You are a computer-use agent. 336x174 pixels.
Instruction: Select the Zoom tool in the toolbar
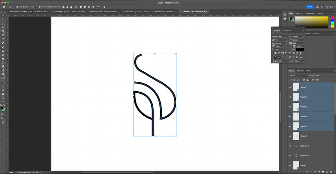(x=3, y=97)
